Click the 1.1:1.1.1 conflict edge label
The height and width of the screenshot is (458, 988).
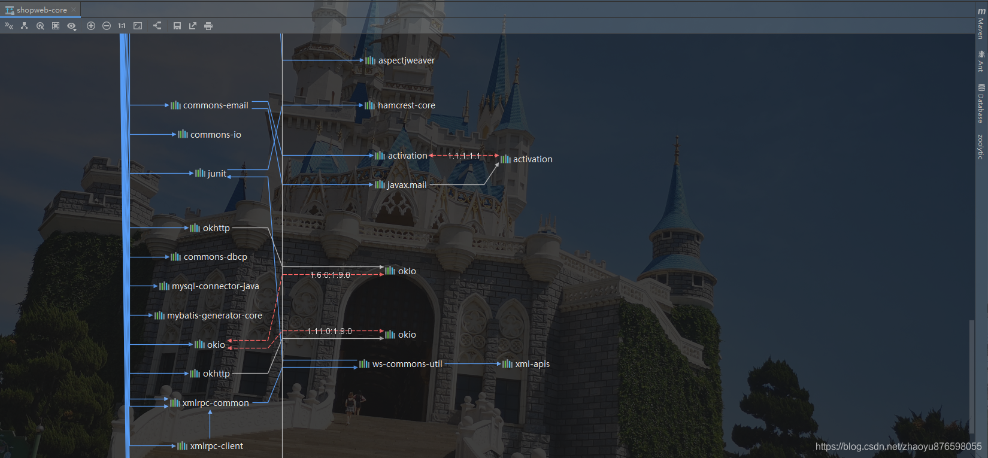464,156
